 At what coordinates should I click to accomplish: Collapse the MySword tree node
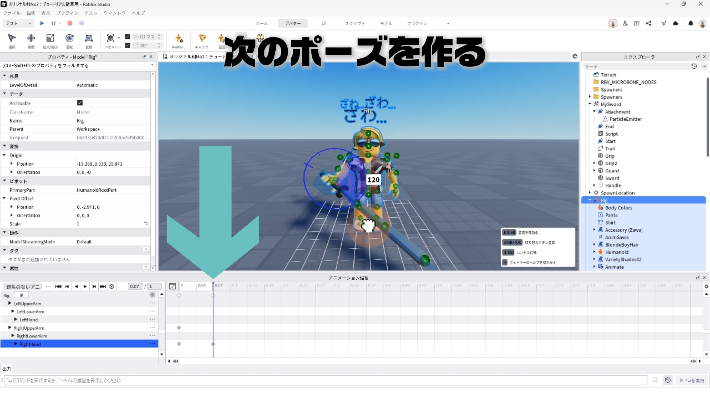[590, 104]
